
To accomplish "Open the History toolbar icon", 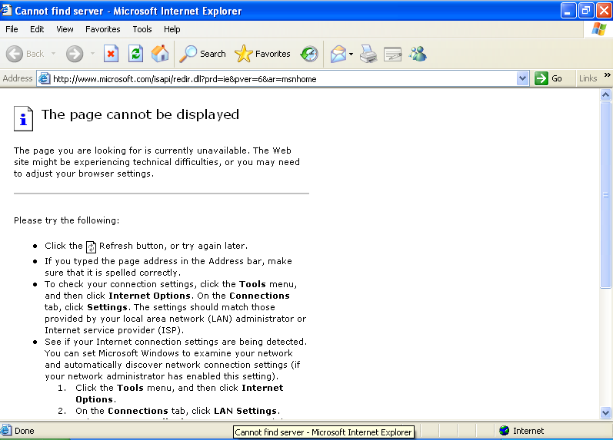I will (309, 54).
